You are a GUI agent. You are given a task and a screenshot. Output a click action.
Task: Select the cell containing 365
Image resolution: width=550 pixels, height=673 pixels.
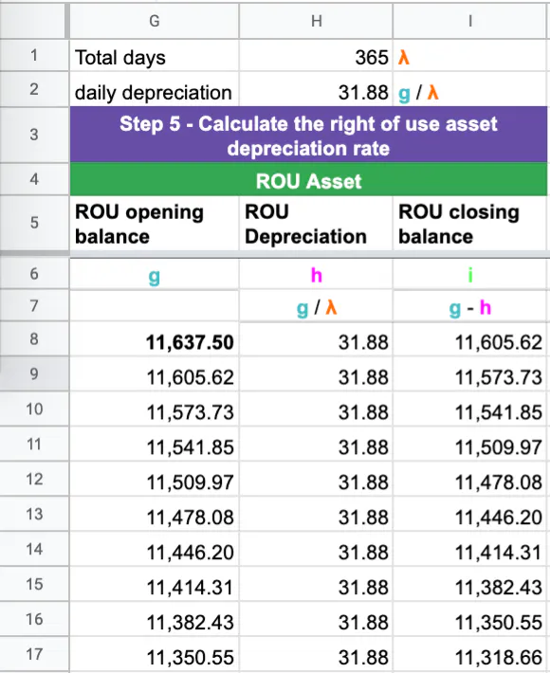coord(316,56)
